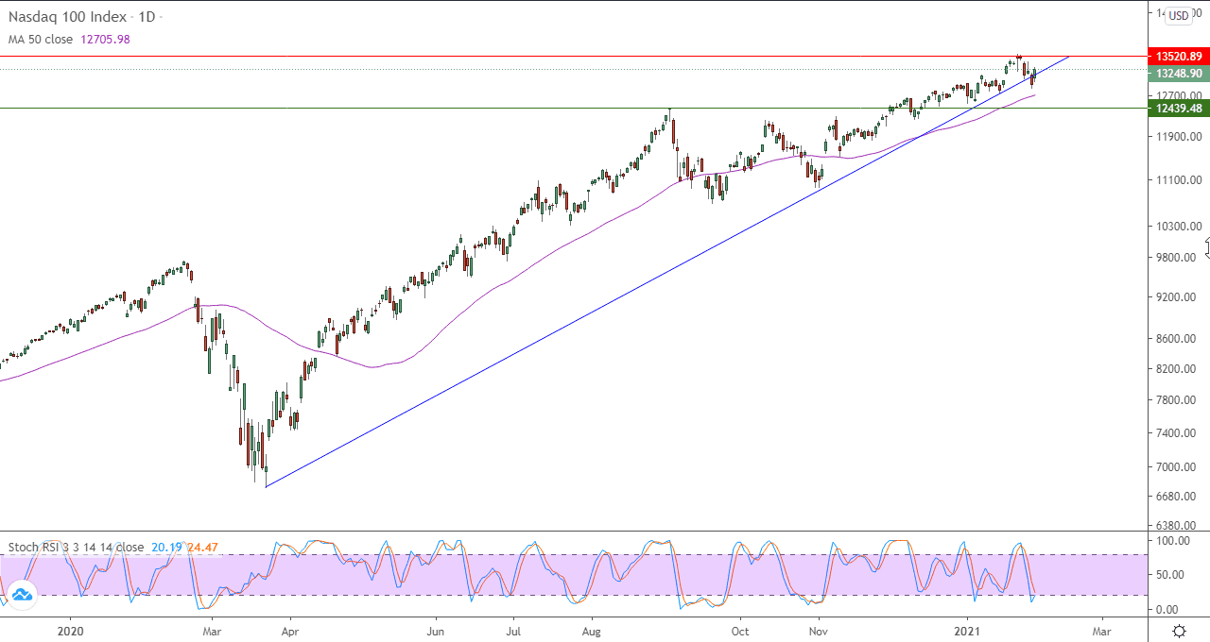Click the Jun label on time axis

coord(436,630)
